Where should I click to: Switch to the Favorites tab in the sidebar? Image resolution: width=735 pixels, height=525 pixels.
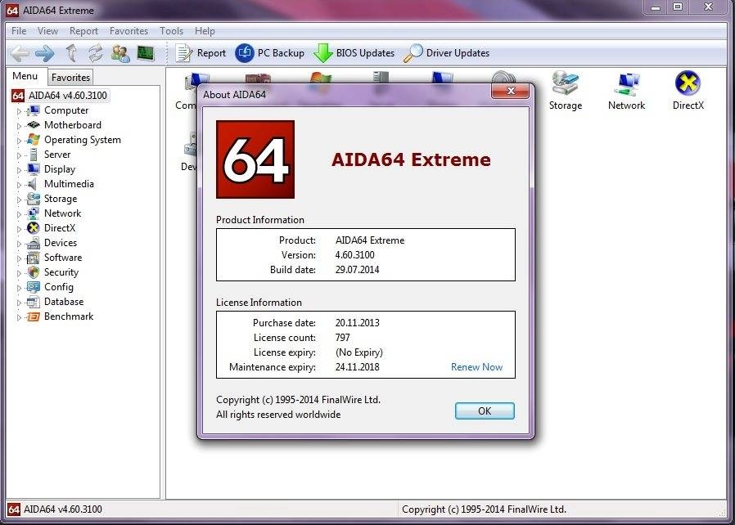click(70, 77)
